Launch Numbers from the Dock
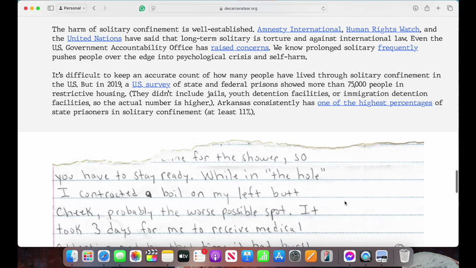The image size is (476, 268). pos(263,256)
